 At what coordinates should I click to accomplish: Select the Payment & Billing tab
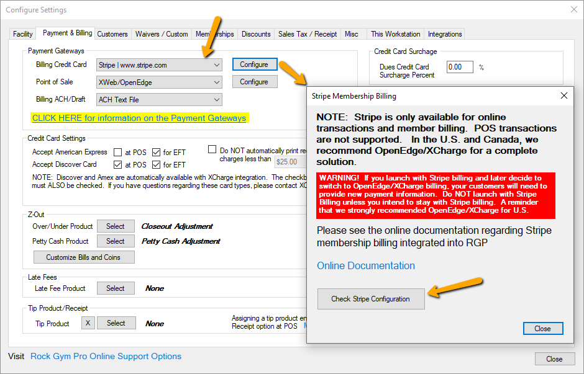67,33
